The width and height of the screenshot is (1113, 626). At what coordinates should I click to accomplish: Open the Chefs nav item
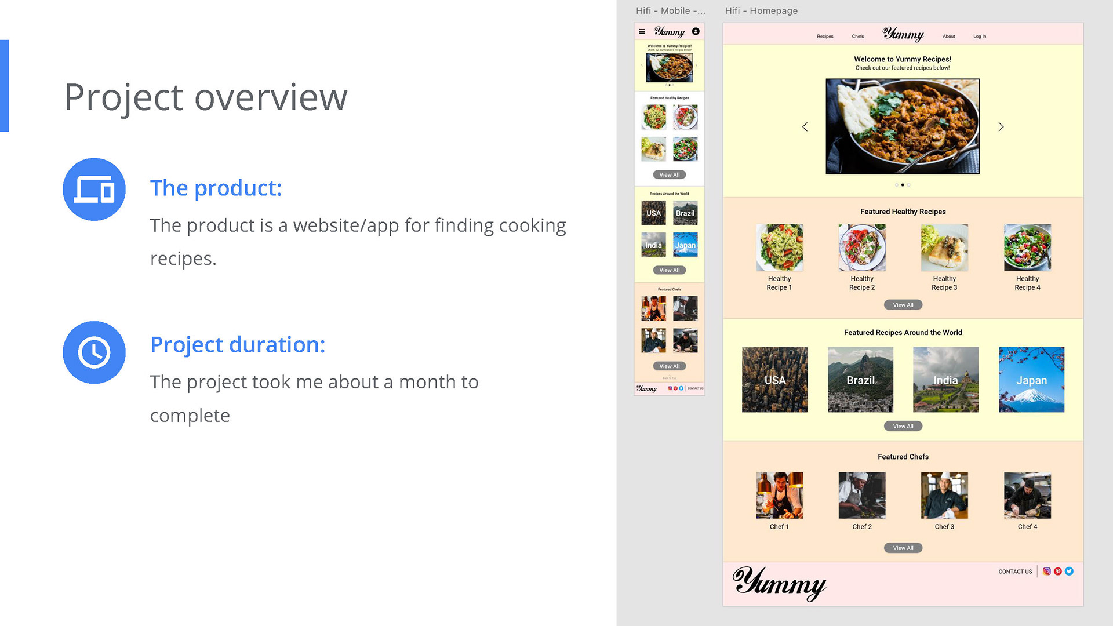(x=857, y=36)
